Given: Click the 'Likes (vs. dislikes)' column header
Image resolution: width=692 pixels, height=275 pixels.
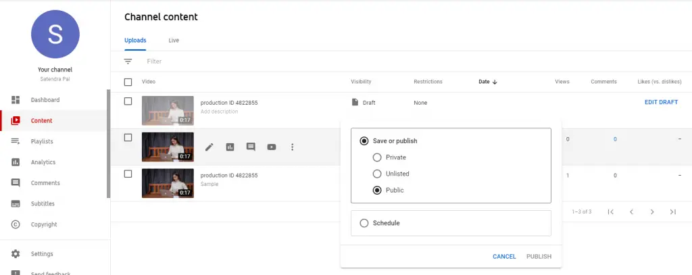Looking at the screenshot, I should (660, 82).
